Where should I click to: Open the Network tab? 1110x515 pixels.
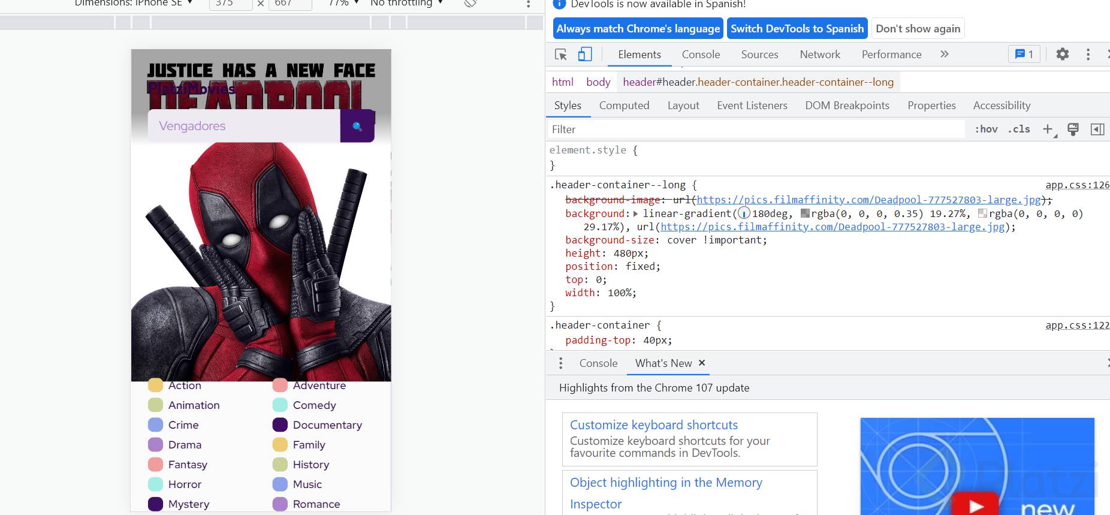coord(820,55)
